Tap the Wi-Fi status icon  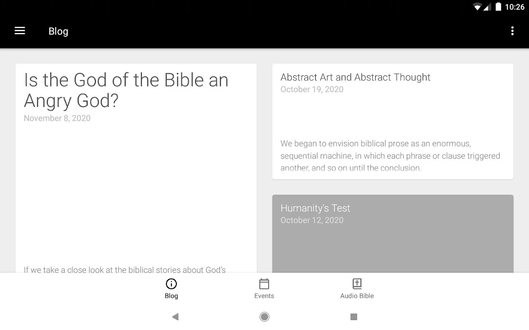coord(477,7)
